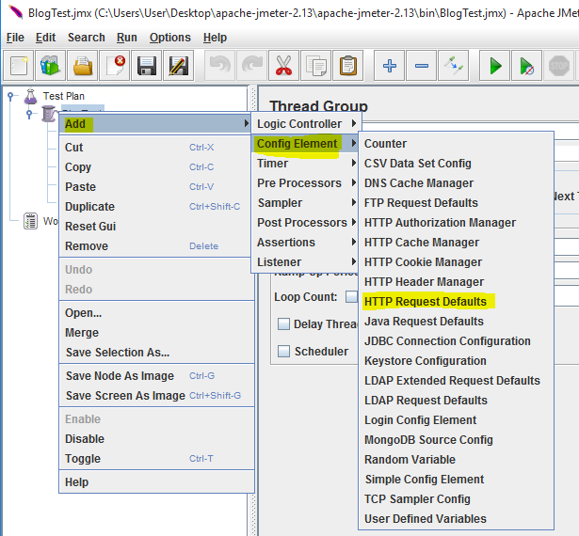Start the test with green play icon
The height and width of the screenshot is (536, 579).
point(495,67)
